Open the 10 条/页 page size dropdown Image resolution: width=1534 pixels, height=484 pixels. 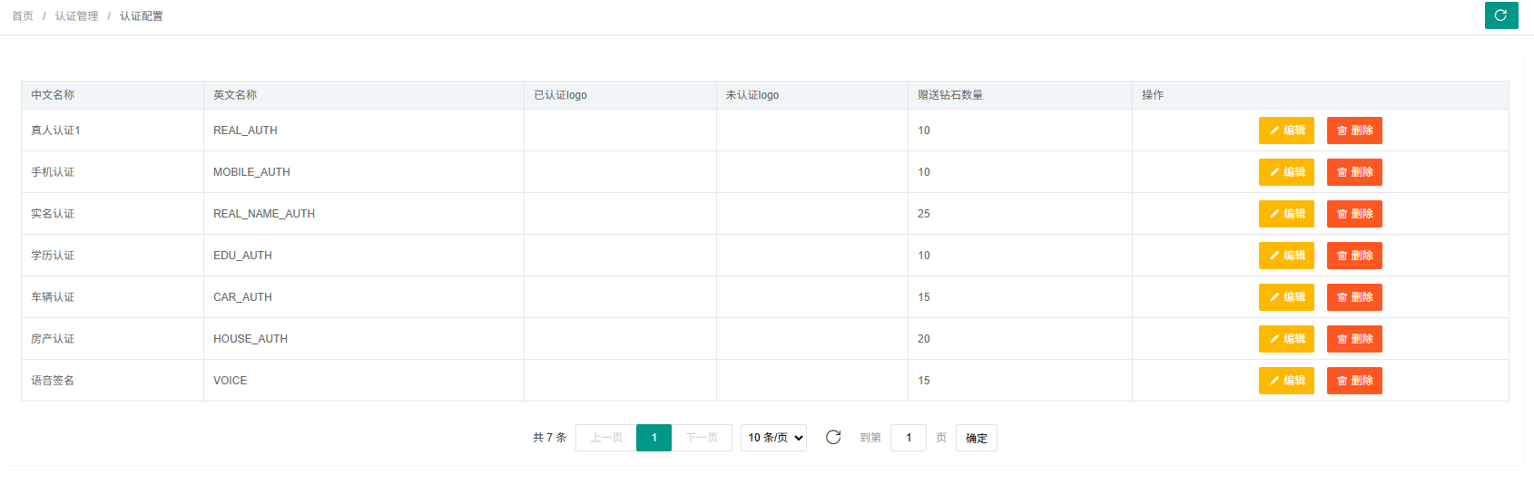coord(773,438)
